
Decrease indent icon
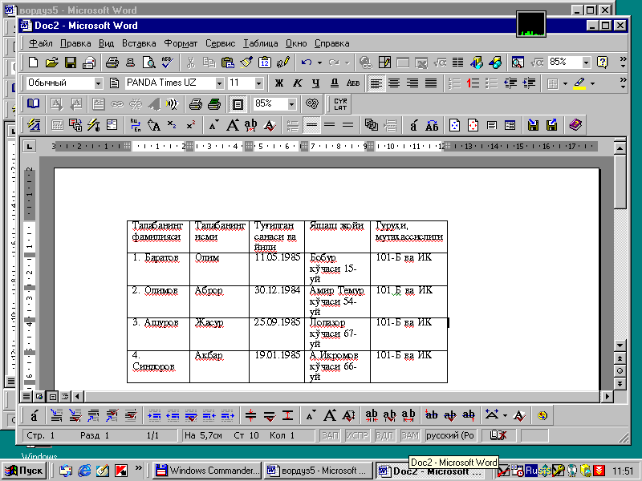(510, 83)
